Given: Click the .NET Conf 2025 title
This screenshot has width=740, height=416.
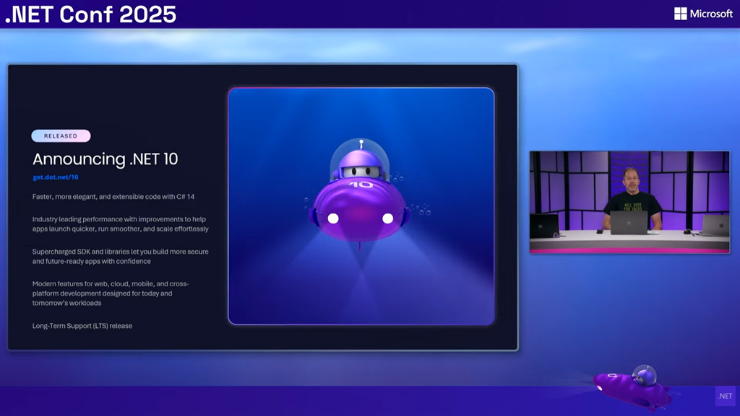Looking at the screenshot, I should (90, 14).
